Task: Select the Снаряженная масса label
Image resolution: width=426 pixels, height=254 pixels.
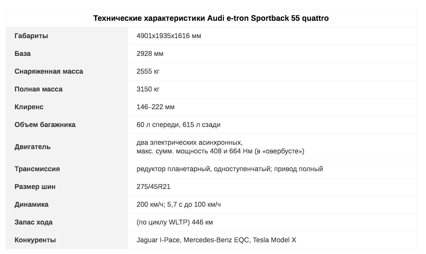Action: click(48, 71)
